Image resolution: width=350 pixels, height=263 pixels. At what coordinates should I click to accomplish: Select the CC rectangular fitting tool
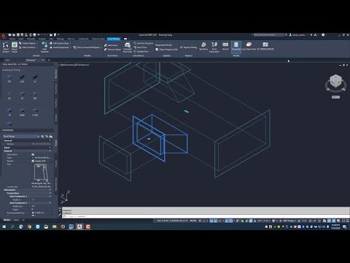click(x=35, y=79)
